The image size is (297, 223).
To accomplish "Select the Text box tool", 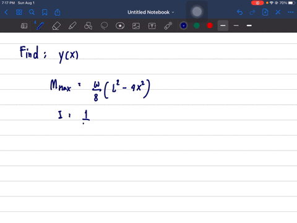I will pos(152,26).
